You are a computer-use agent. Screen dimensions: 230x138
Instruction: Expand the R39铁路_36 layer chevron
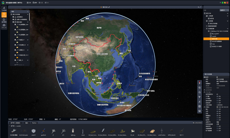pyautogui.click(x=28, y=45)
